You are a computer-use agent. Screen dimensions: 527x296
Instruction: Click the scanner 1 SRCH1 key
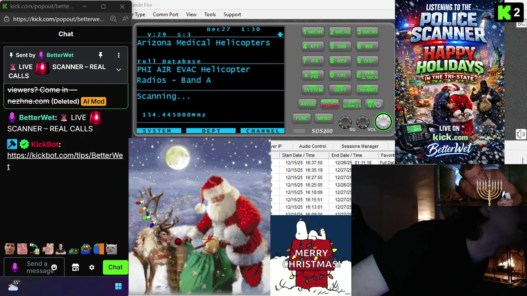[313, 32]
